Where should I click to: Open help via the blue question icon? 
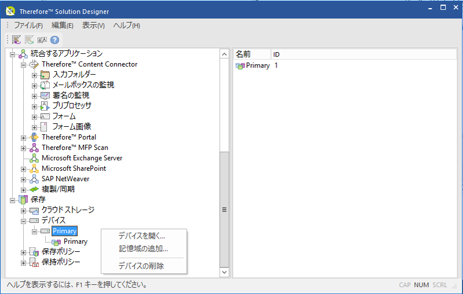click(x=54, y=40)
